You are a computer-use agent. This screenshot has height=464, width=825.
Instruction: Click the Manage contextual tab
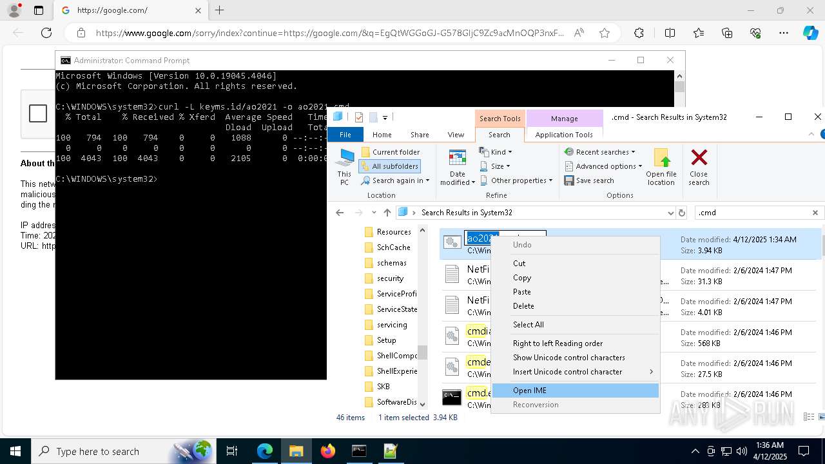(x=564, y=119)
